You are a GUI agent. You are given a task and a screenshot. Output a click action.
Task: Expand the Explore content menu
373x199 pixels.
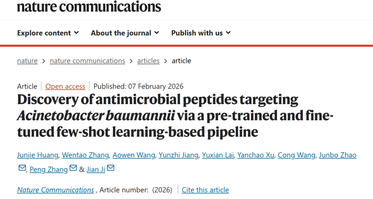tap(48, 33)
